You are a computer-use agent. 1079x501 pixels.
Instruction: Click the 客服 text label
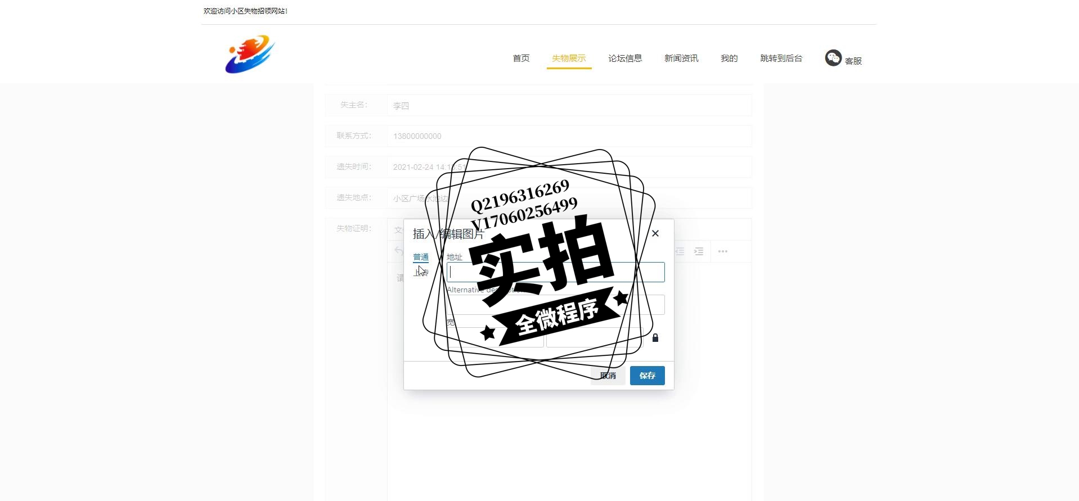pyautogui.click(x=853, y=61)
